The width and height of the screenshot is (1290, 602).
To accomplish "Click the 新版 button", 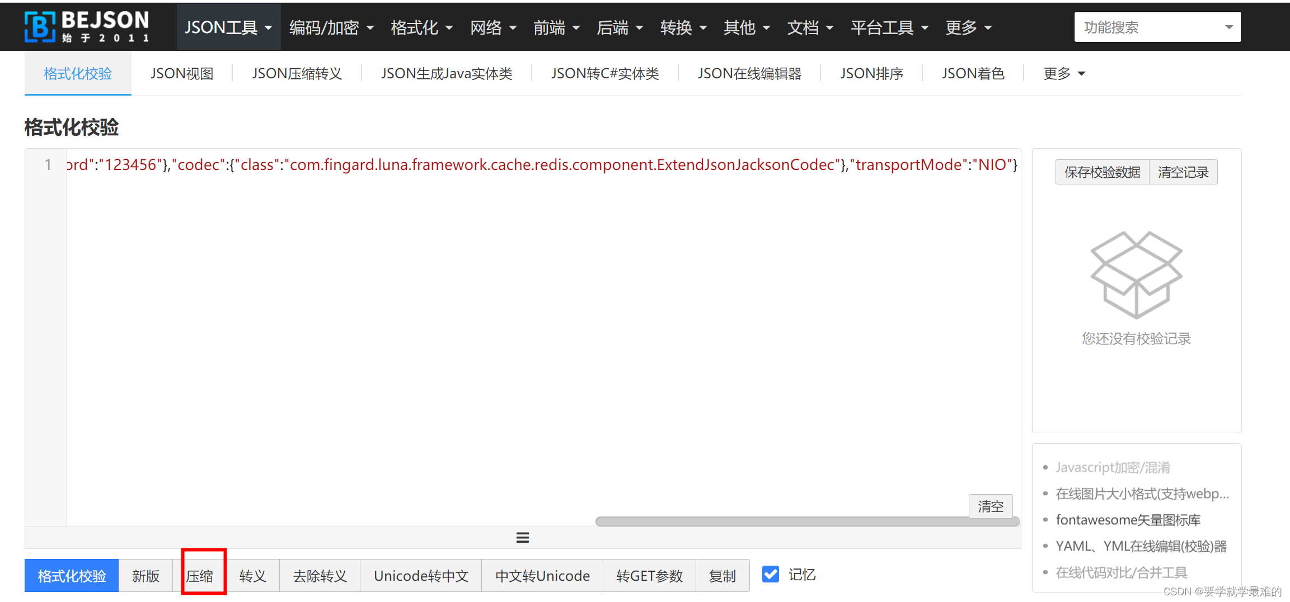I will pos(146,576).
